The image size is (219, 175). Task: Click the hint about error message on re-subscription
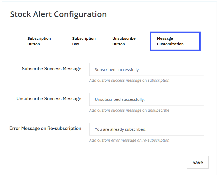click(x=129, y=140)
